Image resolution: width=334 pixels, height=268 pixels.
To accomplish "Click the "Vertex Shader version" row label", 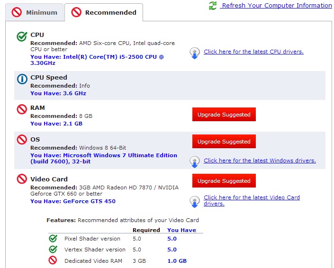I will (x=95, y=250).
